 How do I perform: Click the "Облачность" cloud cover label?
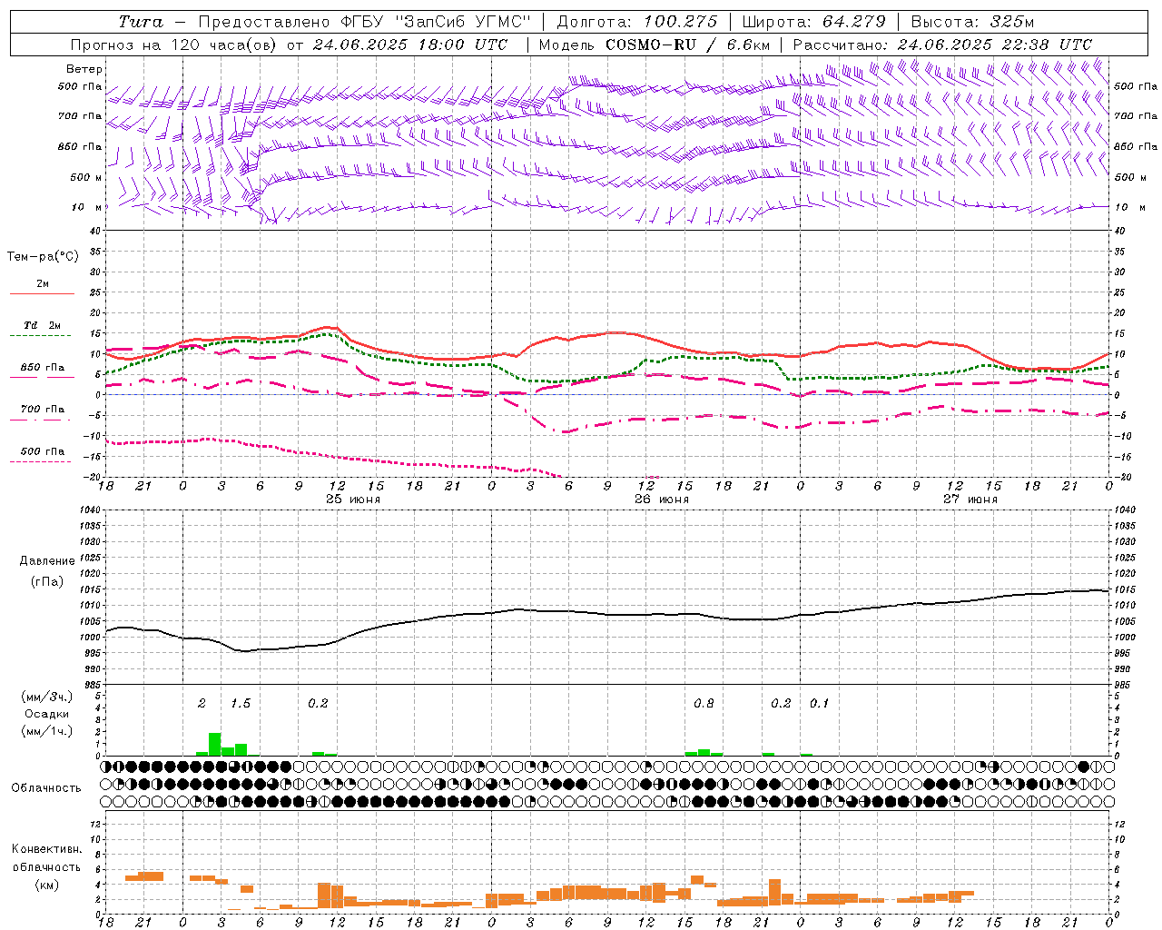tap(46, 788)
